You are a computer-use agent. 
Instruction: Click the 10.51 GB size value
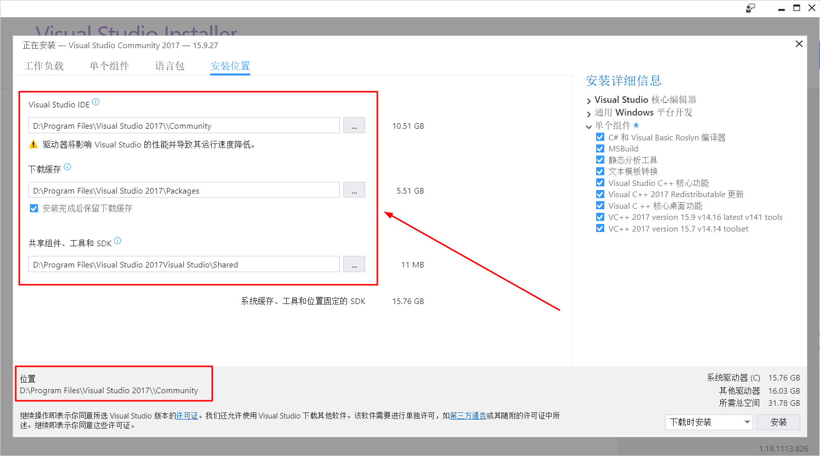(408, 126)
